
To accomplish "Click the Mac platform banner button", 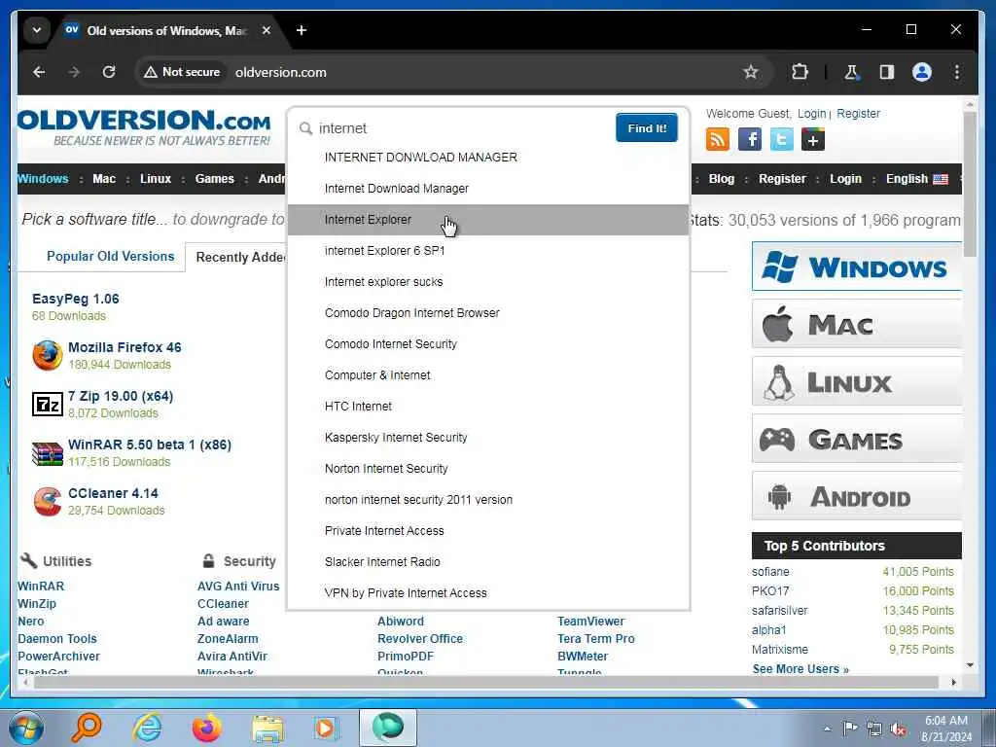I will (x=857, y=324).
